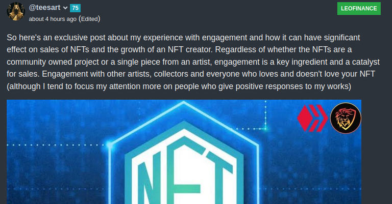Viewport: 392px width, 204px height.
Task: Click the glowing dot ending the upper-right dotted line
Action: pyautogui.click(x=265, y=129)
